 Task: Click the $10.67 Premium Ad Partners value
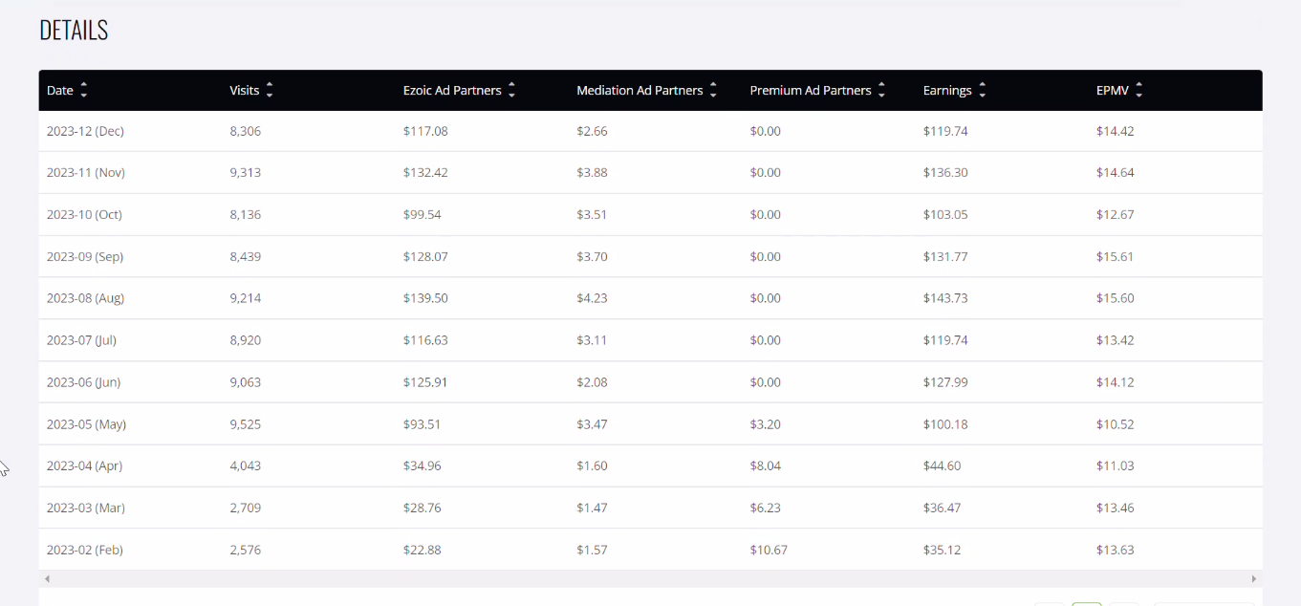click(769, 550)
